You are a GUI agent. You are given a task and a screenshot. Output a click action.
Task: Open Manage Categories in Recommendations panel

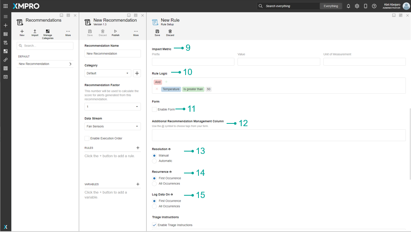click(48, 33)
